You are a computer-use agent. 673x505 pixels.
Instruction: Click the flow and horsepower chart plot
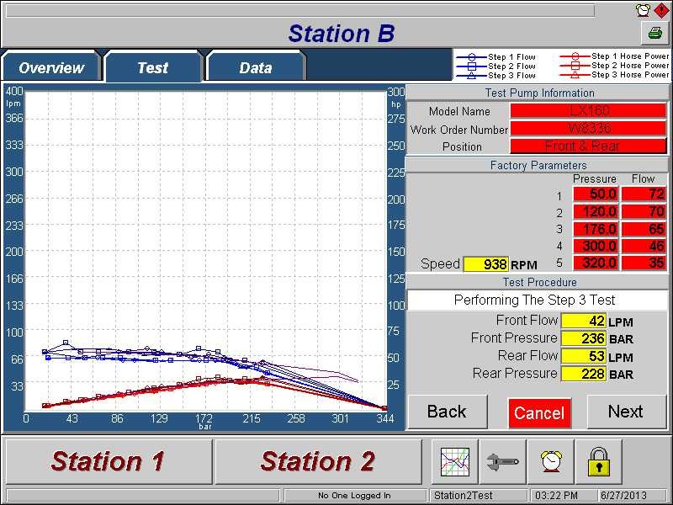[205, 250]
